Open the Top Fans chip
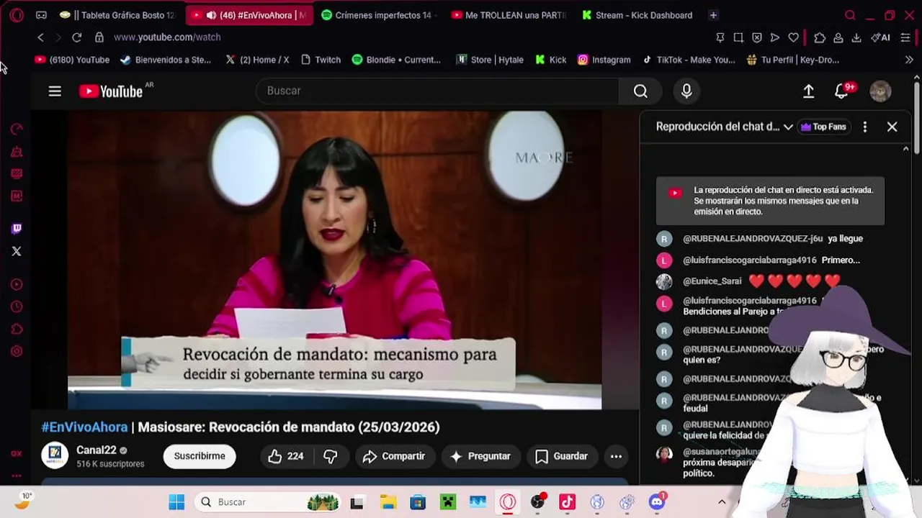This screenshot has width=922, height=518. (823, 127)
